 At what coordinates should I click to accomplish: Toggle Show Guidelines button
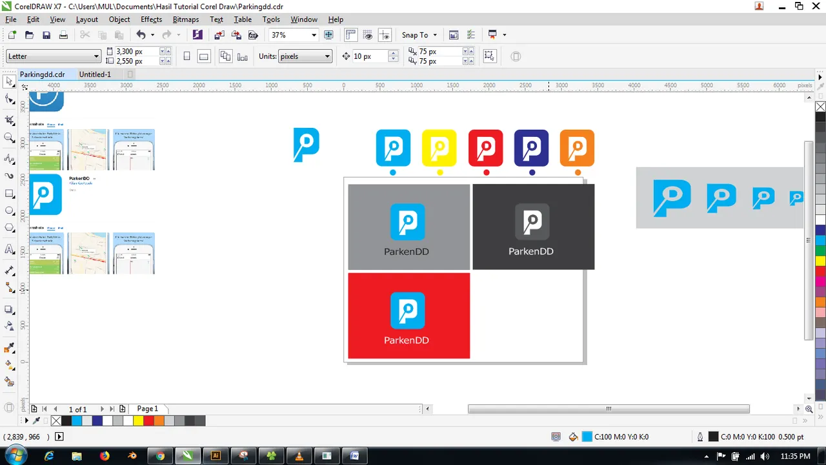tap(385, 35)
